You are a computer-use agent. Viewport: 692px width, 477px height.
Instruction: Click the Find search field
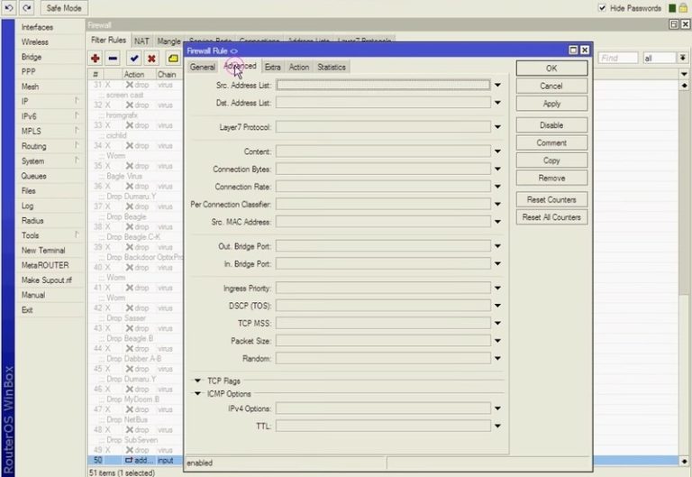pyautogui.click(x=618, y=58)
